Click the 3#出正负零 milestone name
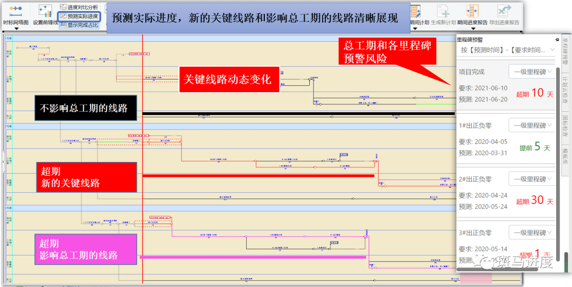Viewport: 572px width, 287px height. click(x=475, y=233)
